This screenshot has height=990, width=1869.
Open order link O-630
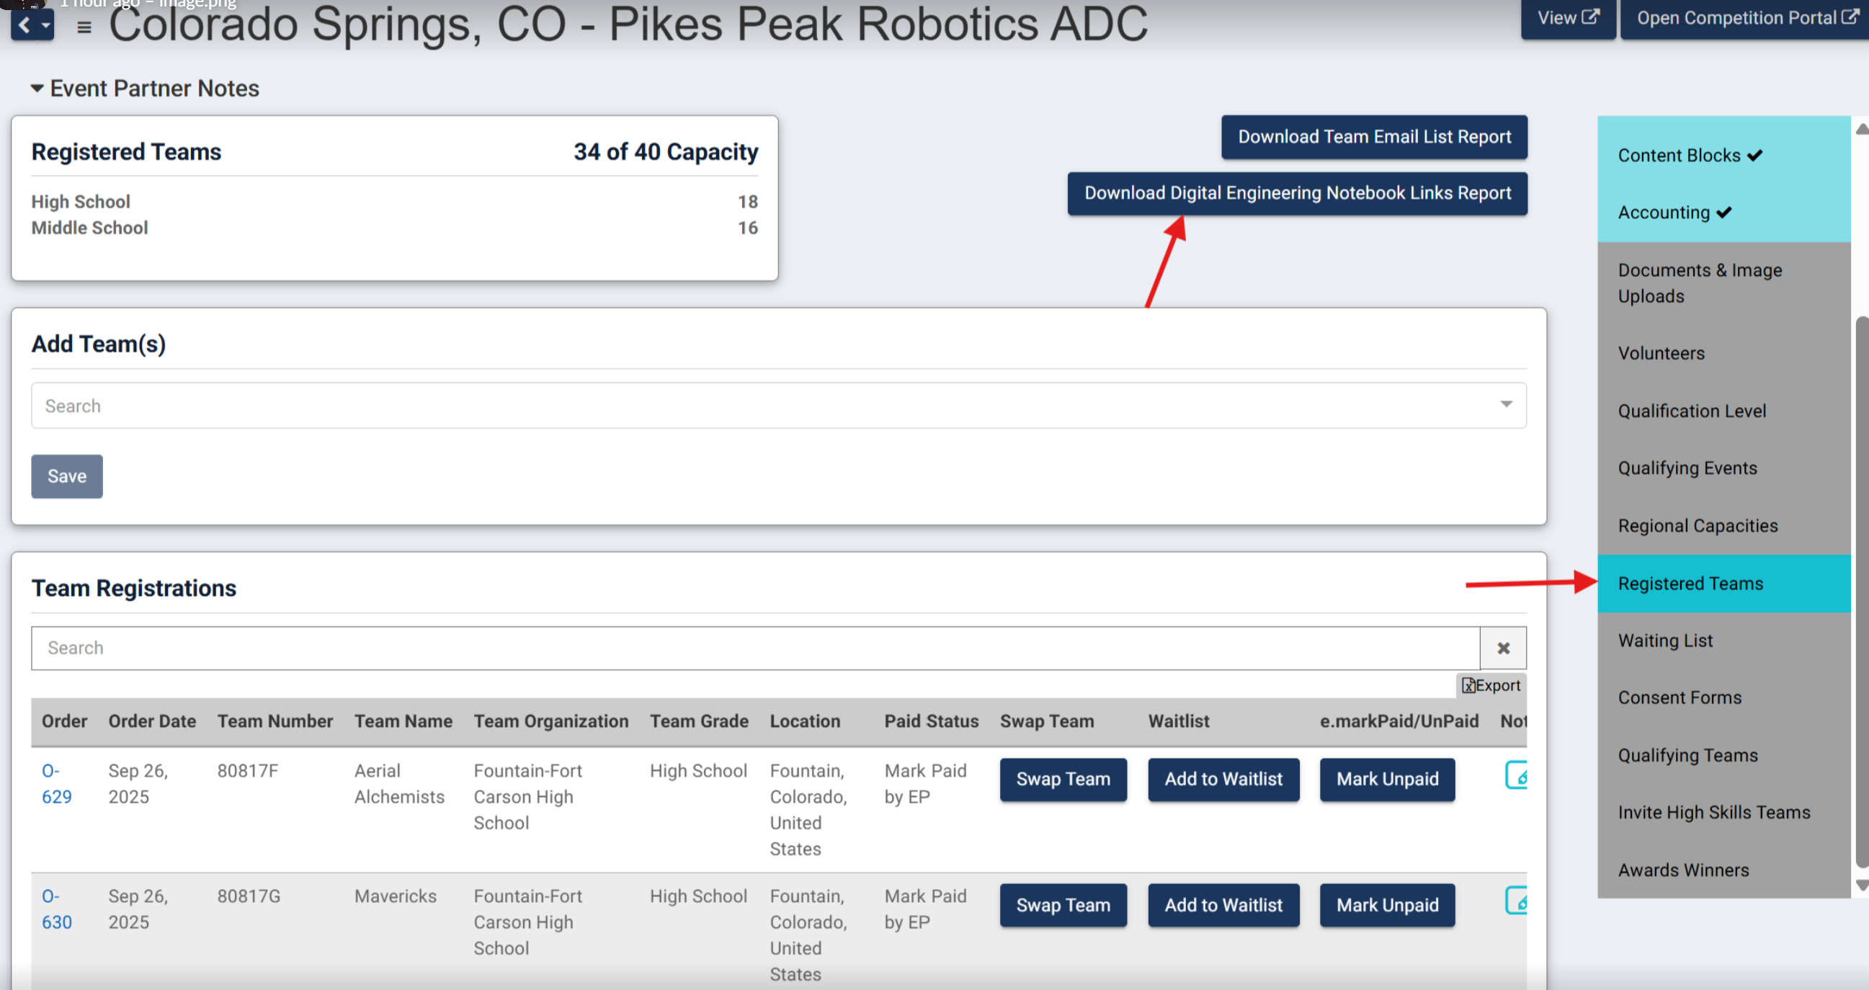coord(57,909)
